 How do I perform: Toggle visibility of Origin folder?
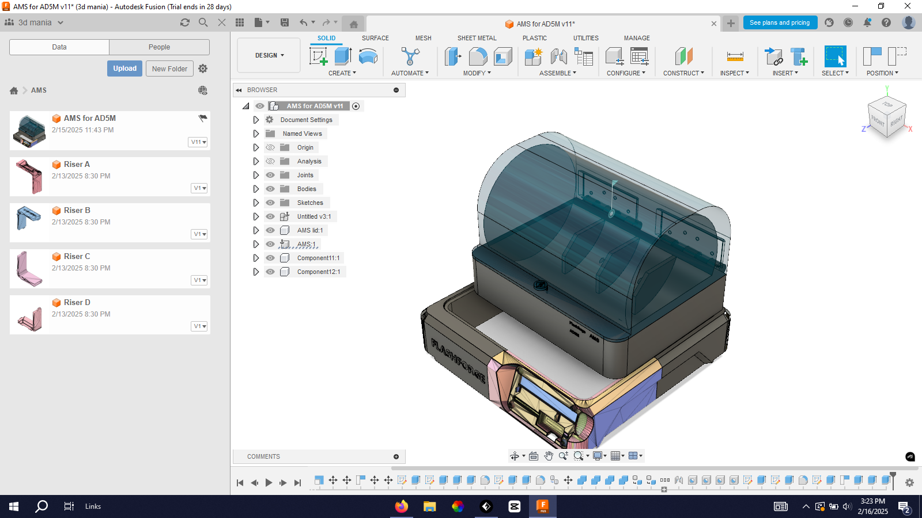[270, 147]
